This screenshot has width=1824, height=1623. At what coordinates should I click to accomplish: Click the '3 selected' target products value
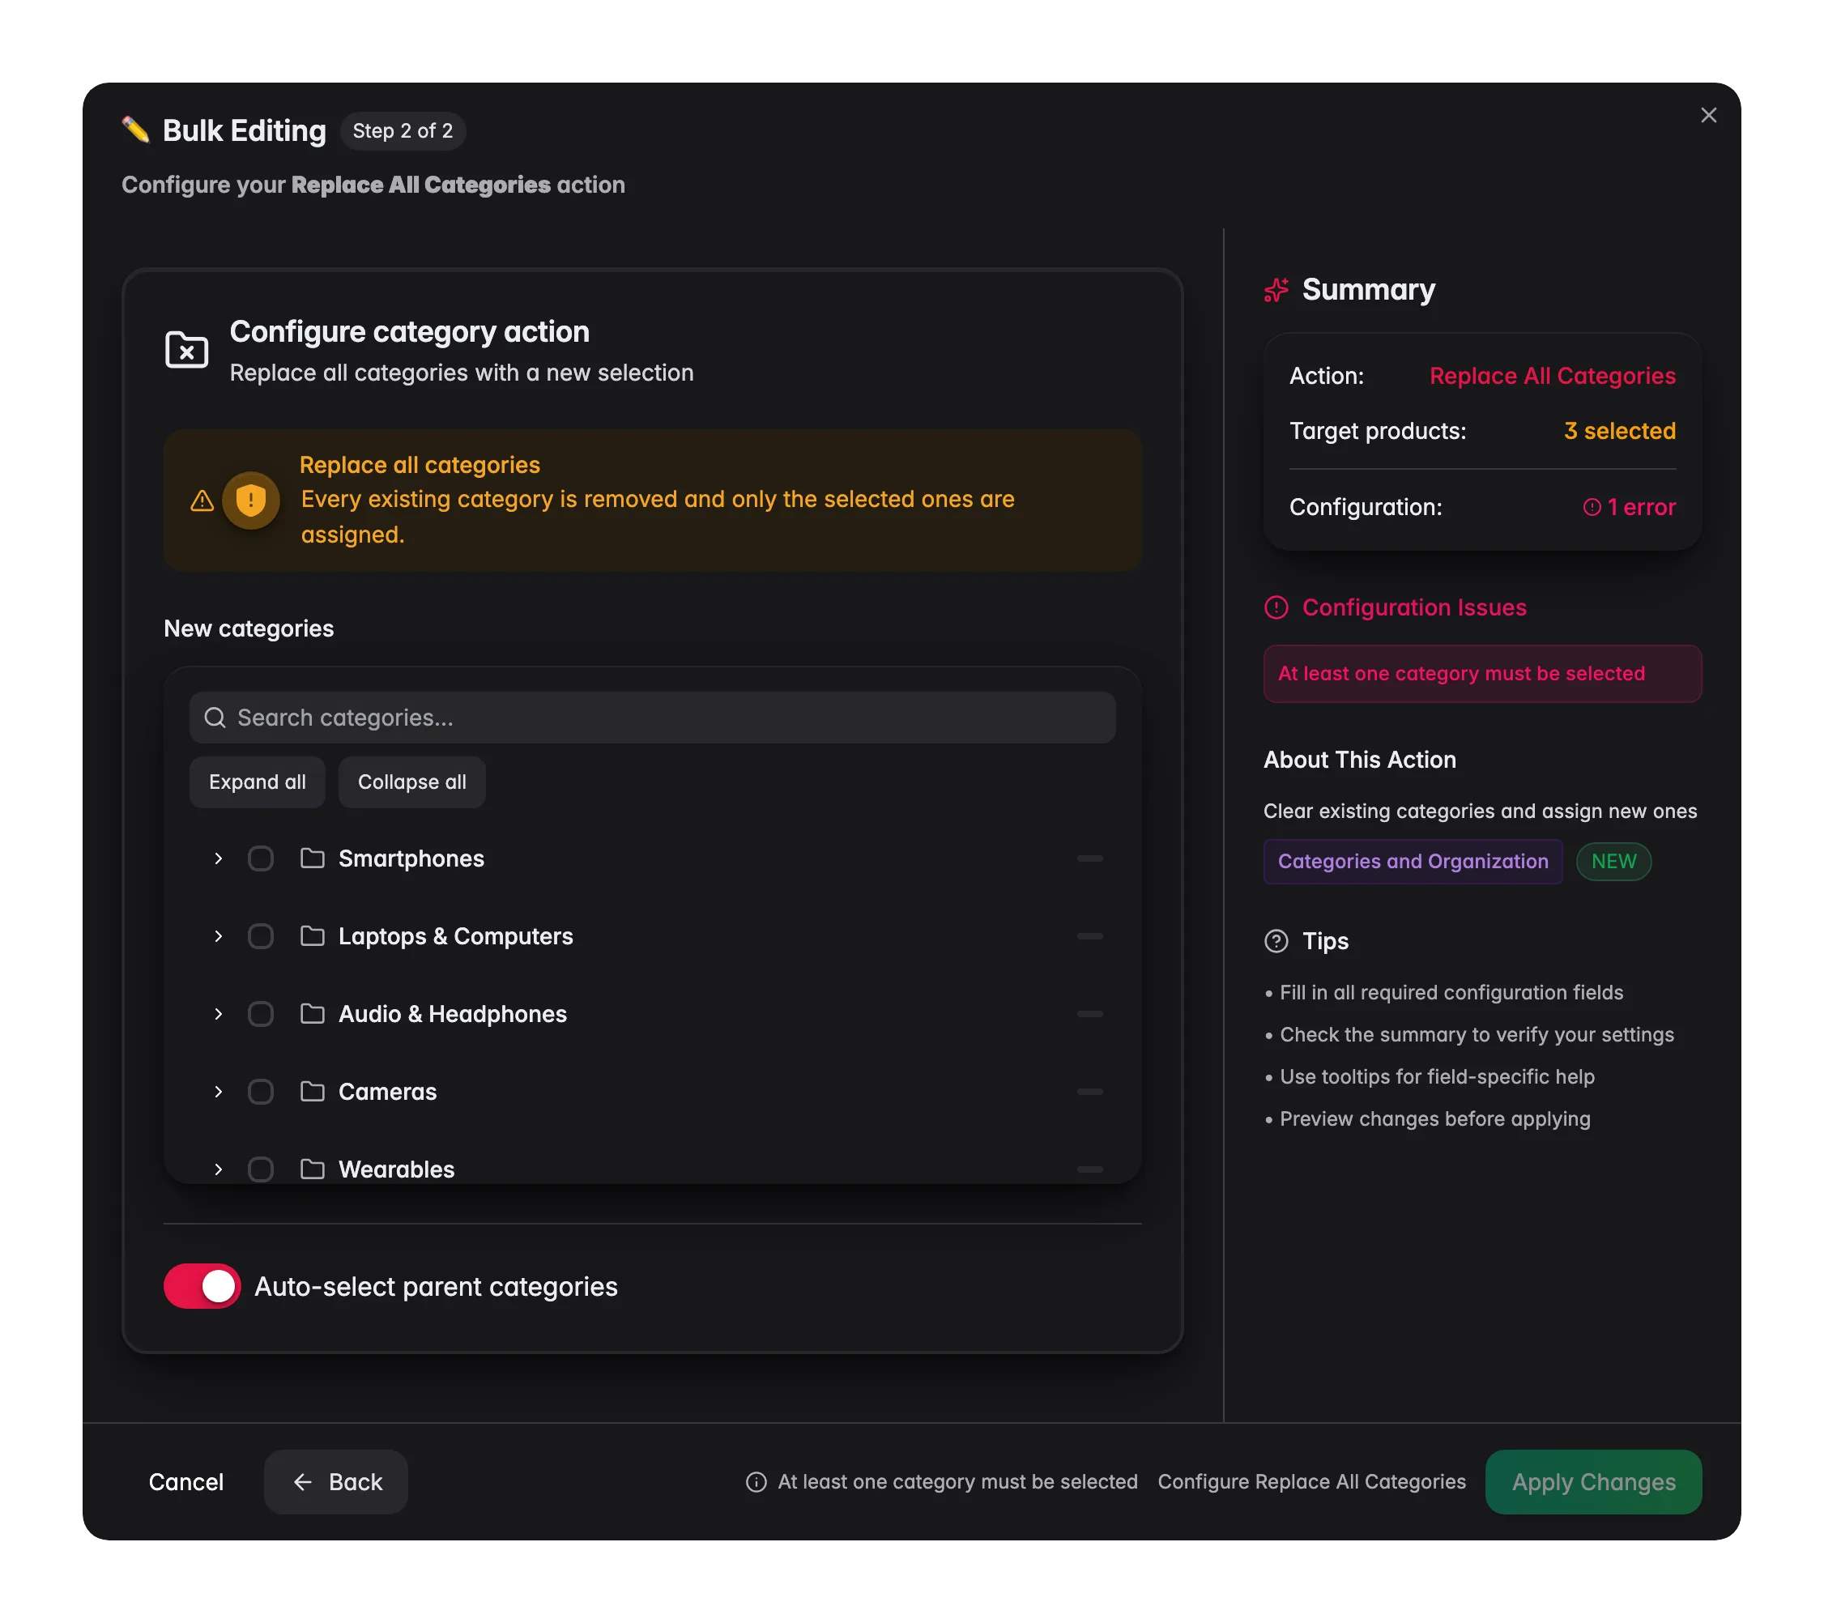click(x=1620, y=431)
